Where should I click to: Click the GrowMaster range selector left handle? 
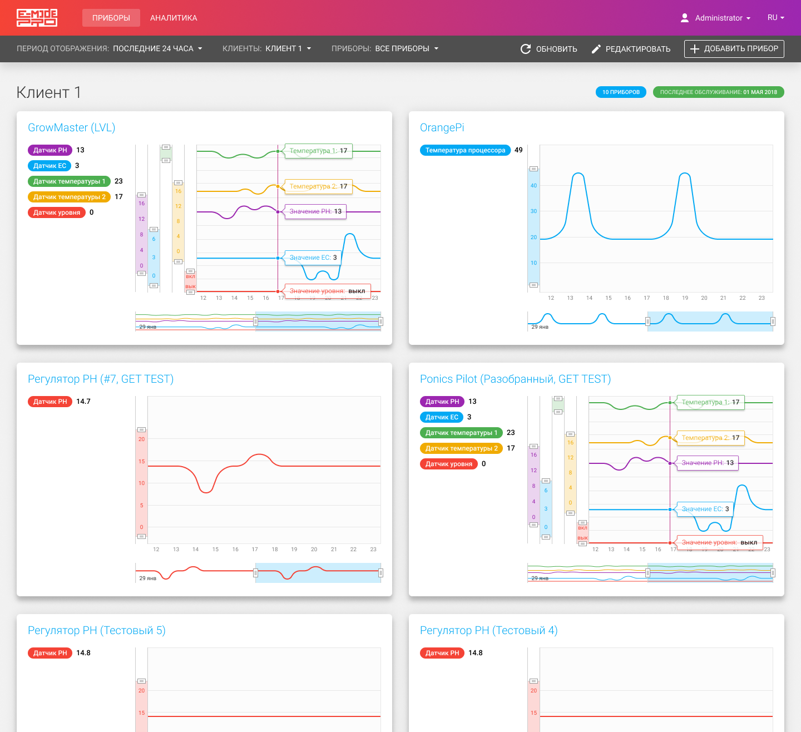(x=256, y=322)
